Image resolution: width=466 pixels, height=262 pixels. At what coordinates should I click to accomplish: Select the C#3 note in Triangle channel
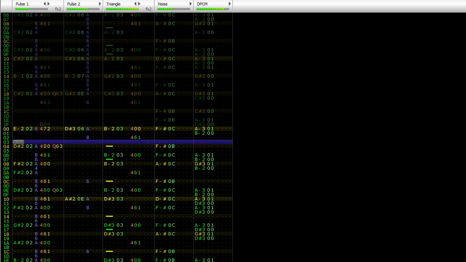tap(109, 94)
